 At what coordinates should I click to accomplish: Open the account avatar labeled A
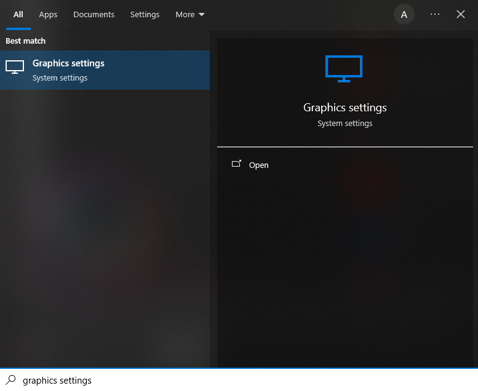tap(404, 14)
